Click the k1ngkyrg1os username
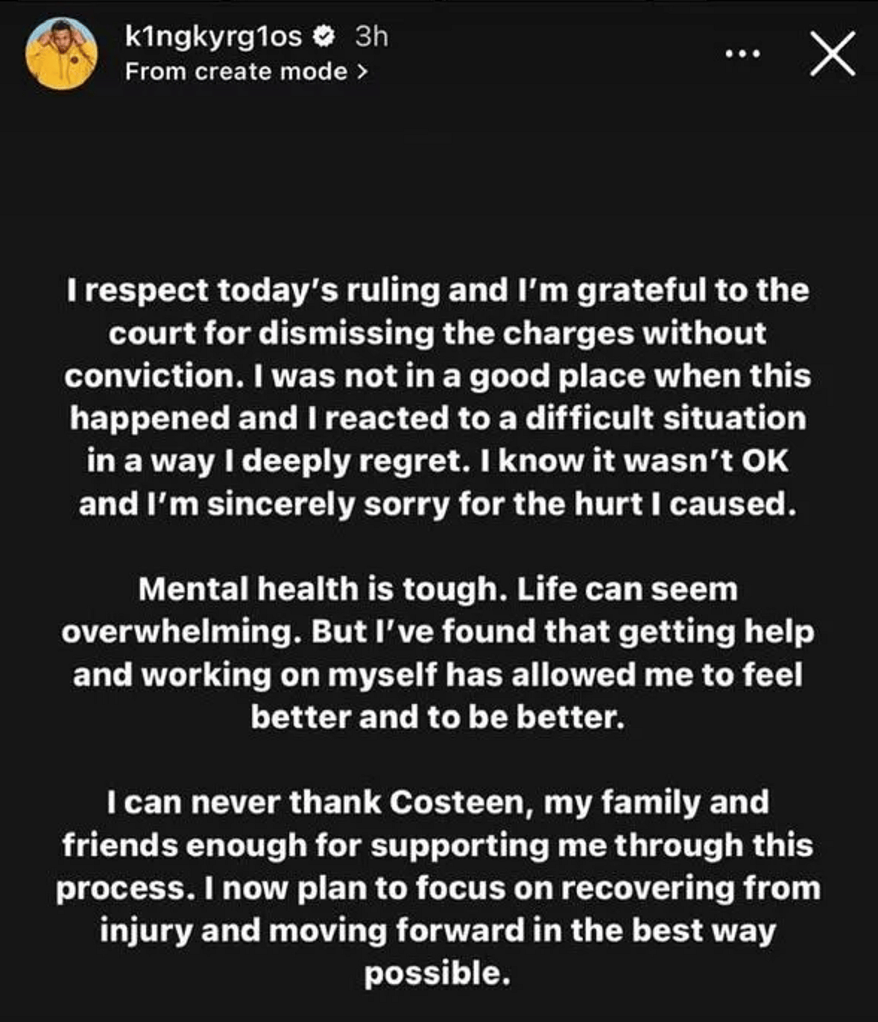 [x=213, y=36]
